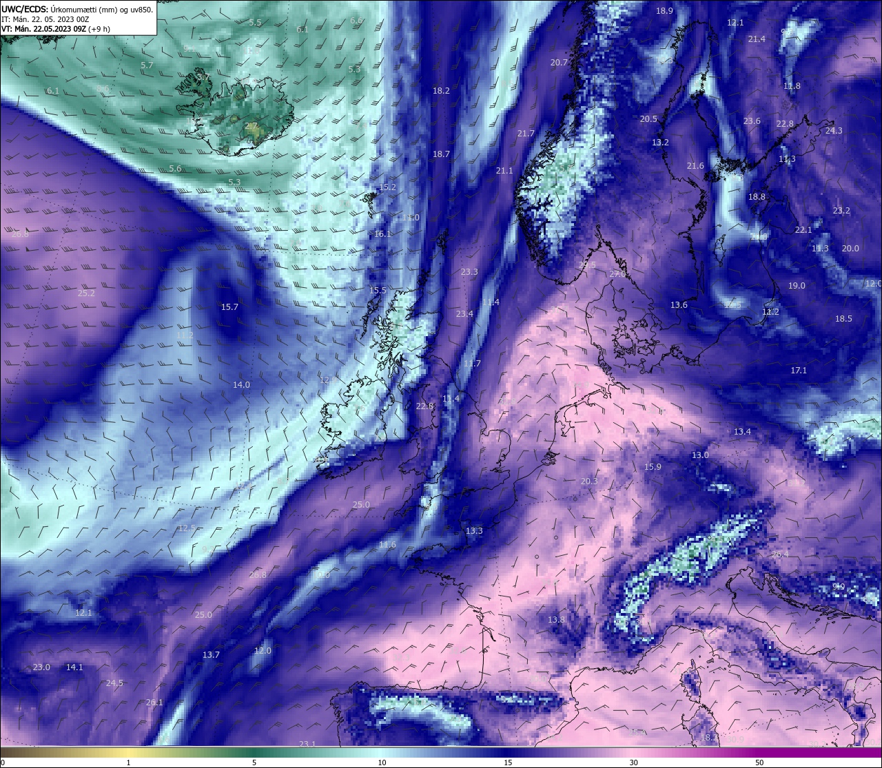Click the 20.5 value label

point(648,119)
